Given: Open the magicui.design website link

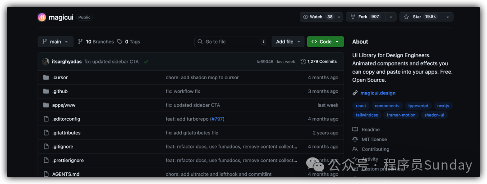Looking at the screenshot, I should tap(377, 93).
